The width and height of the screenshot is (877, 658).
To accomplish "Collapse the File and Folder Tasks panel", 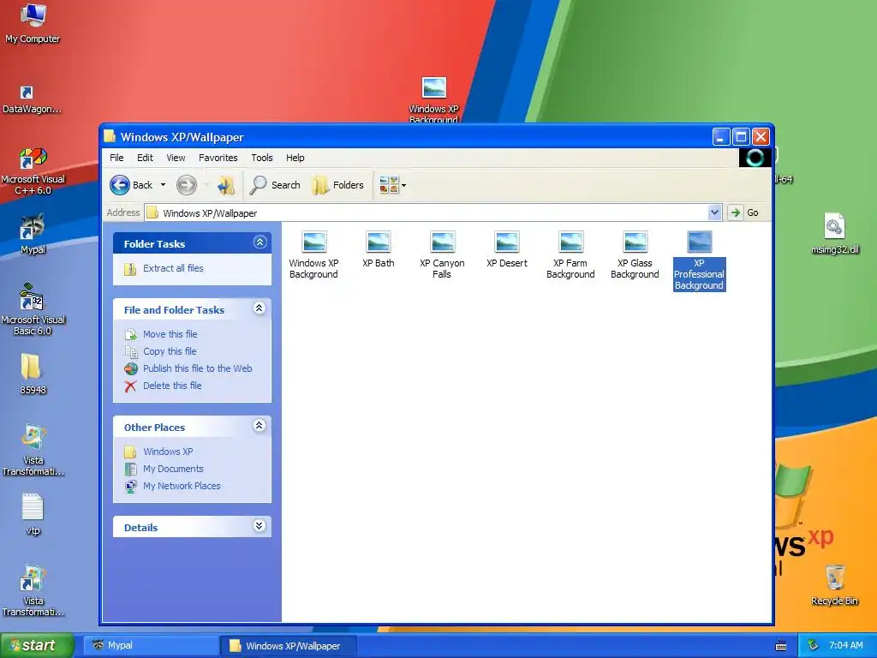I will click(x=260, y=308).
